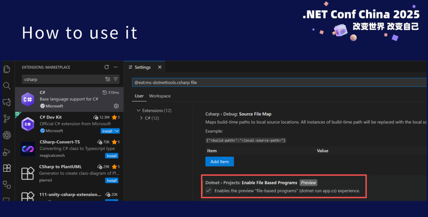The height and width of the screenshot is (217, 428).
Task: Click the Enable File Based Programs setting title
Action: [251, 182]
